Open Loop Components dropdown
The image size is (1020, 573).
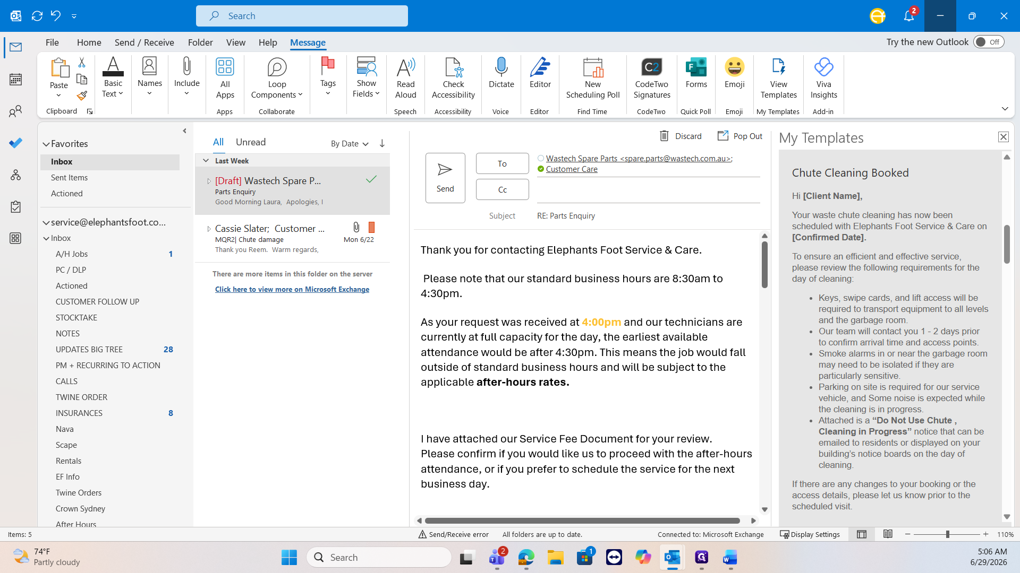277,78
